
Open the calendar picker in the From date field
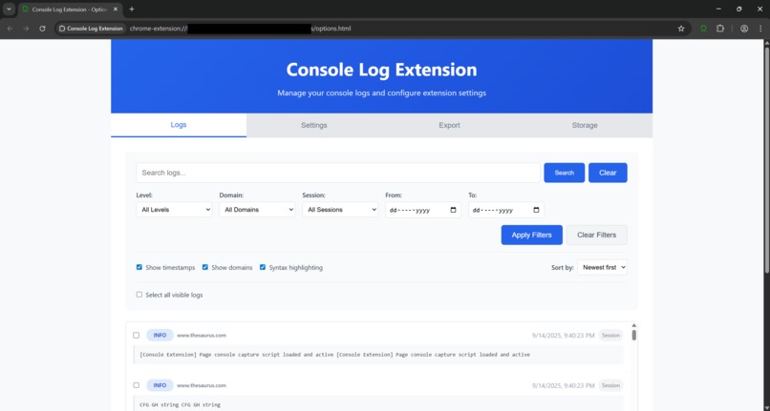point(453,210)
